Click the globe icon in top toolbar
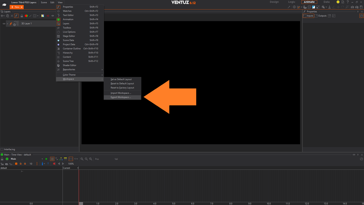This screenshot has height=205, width=364. point(294,7)
